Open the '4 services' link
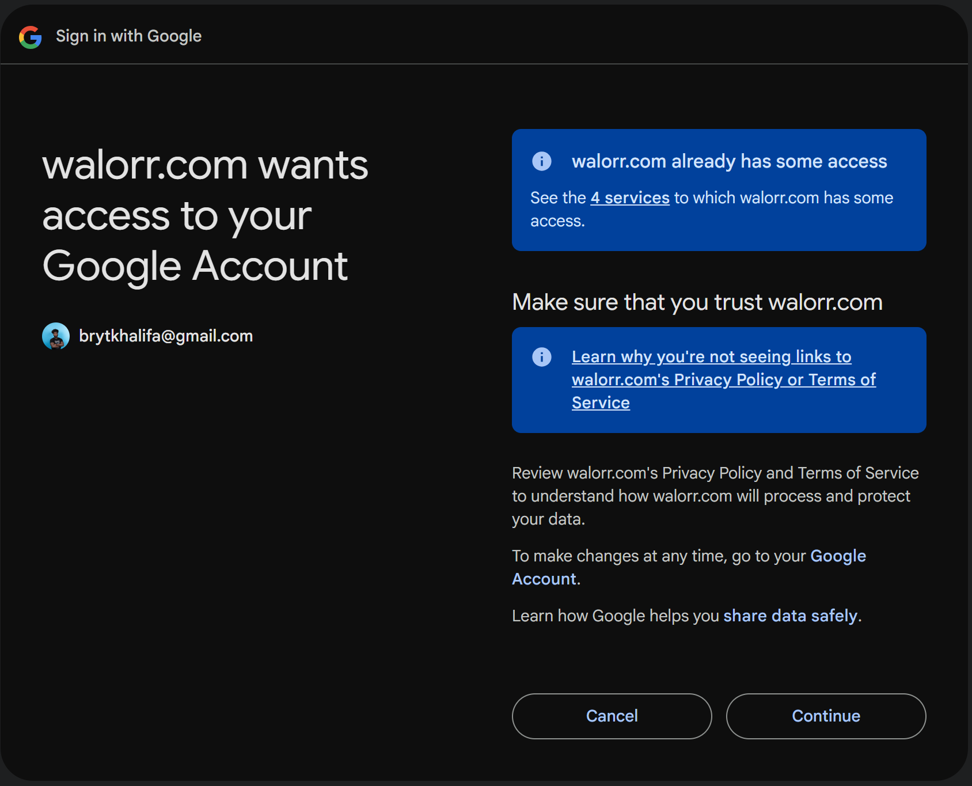 pos(630,198)
